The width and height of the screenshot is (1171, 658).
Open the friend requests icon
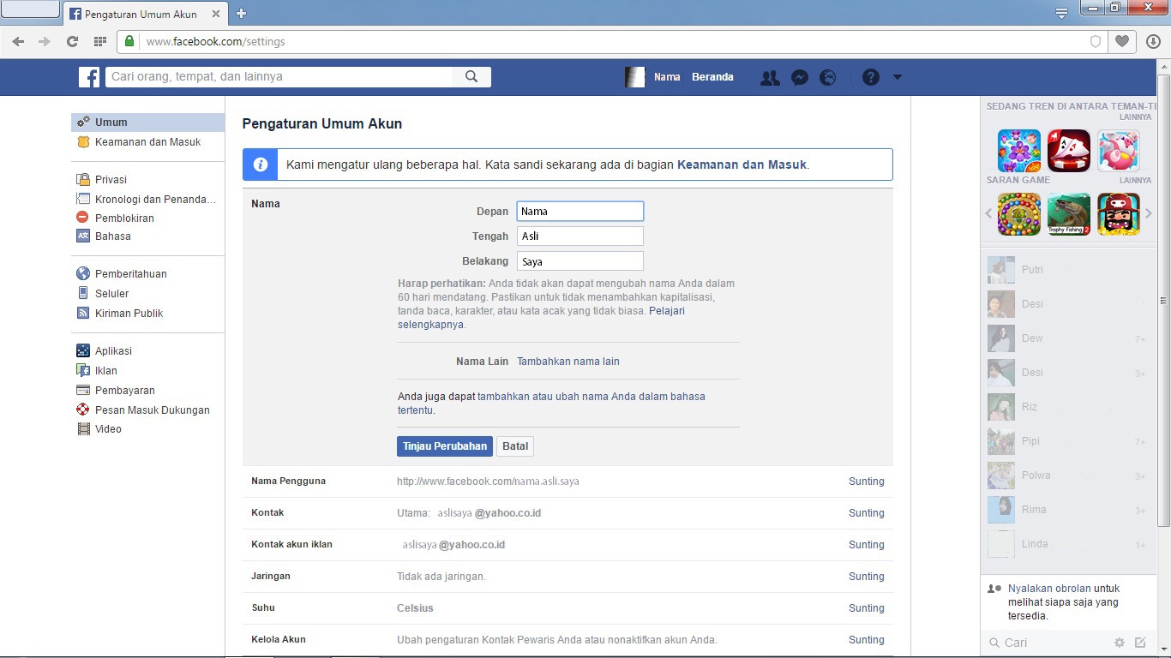[x=770, y=77]
